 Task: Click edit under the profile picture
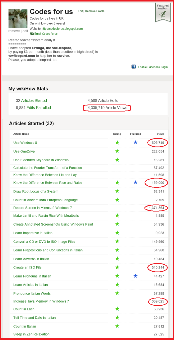coord(25,31)
